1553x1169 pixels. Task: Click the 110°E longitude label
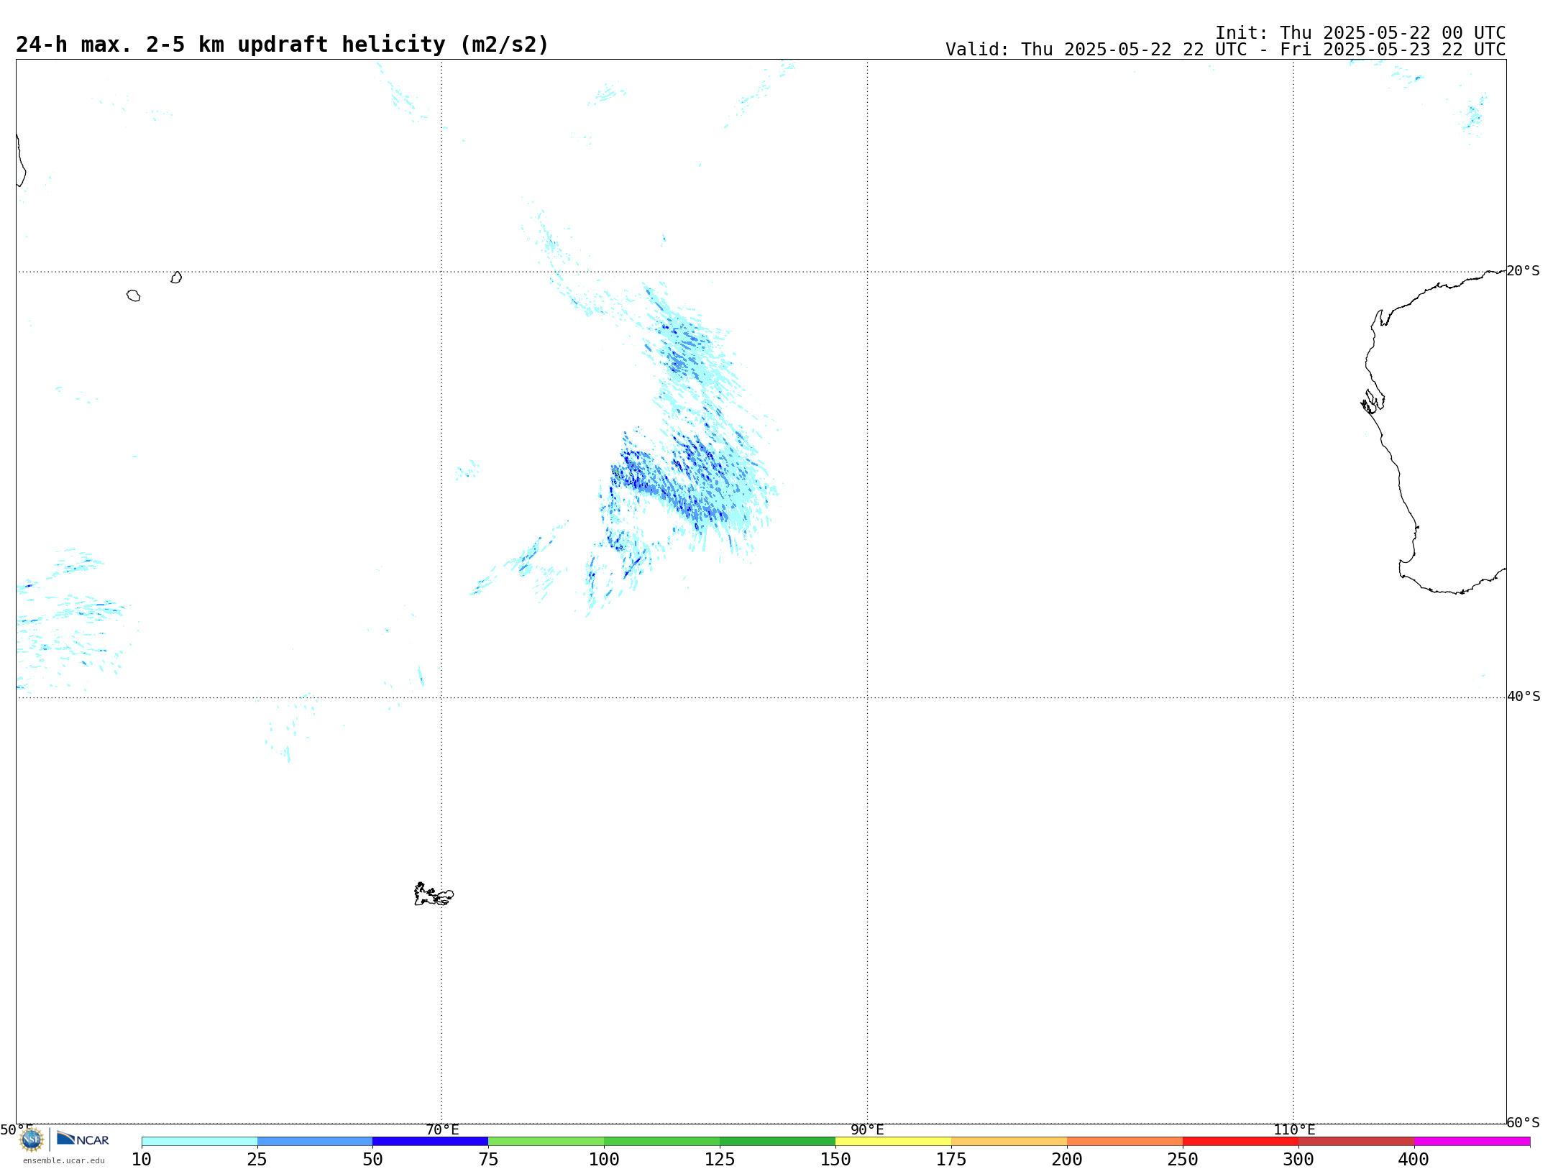(x=1294, y=1129)
